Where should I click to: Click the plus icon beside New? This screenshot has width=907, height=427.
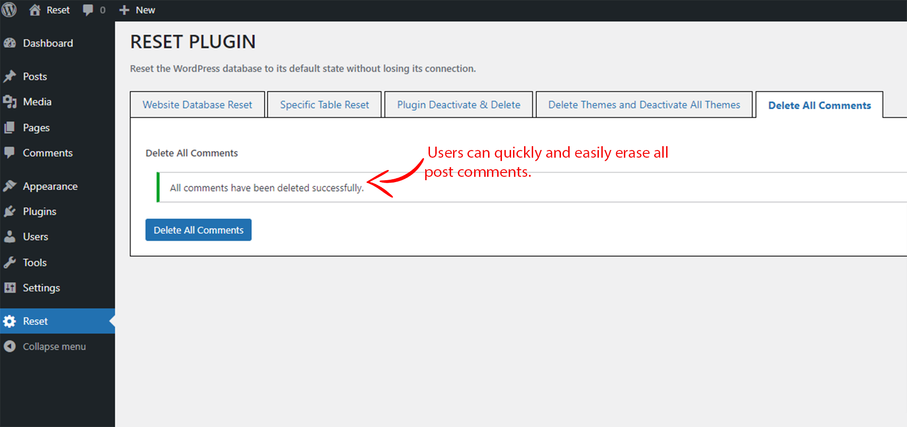(124, 10)
